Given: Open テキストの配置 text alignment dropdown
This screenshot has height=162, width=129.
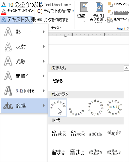Looking at the screenshot, I should pyautogui.click(x=55, y=11).
